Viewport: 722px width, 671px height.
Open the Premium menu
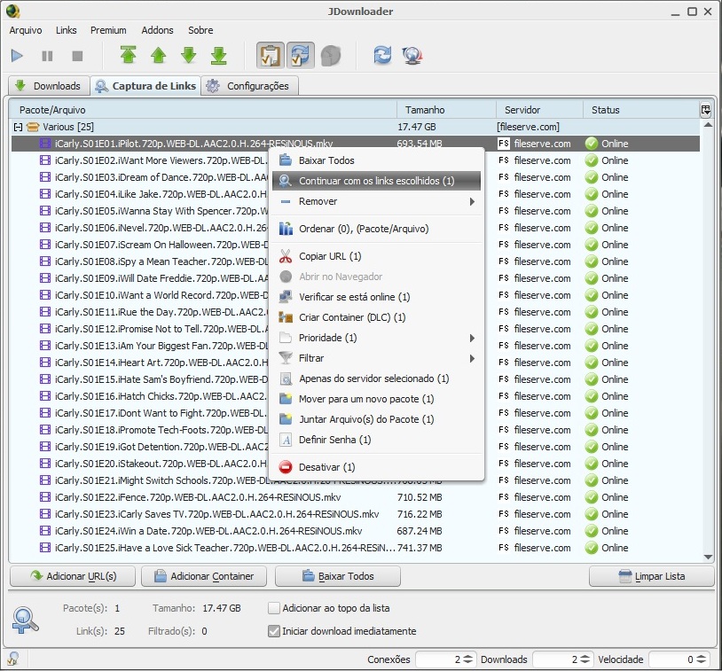[108, 30]
